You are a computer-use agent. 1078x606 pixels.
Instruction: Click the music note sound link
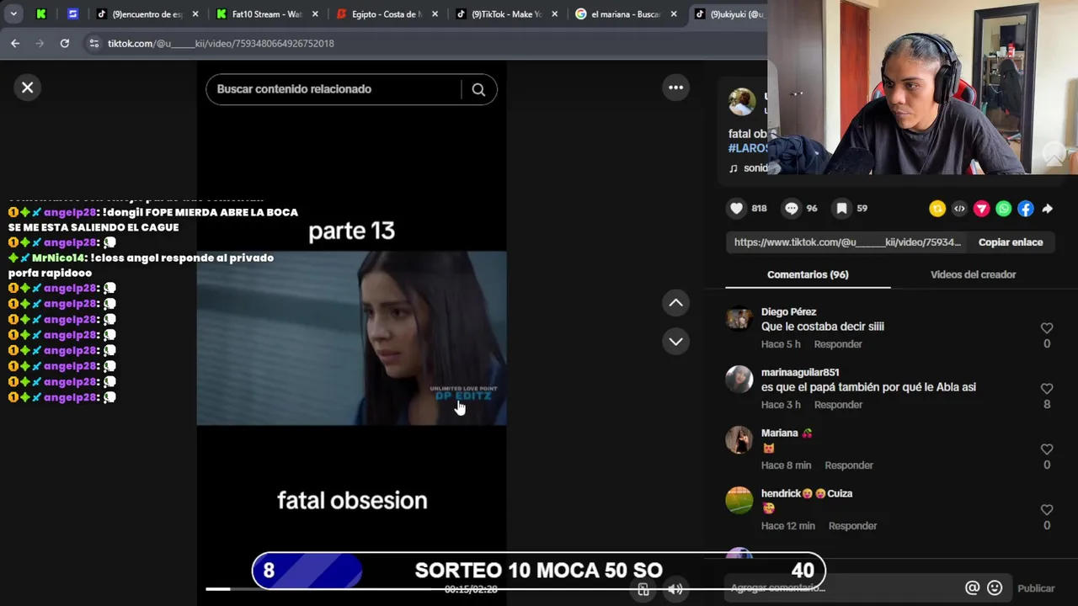point(748,168)
